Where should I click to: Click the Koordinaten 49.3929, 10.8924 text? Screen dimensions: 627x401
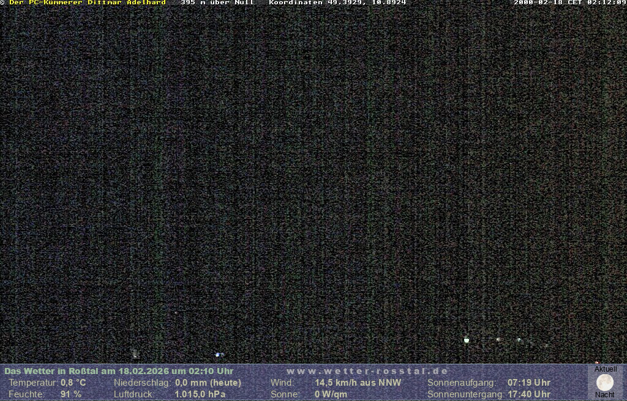(x=337, y=3)
